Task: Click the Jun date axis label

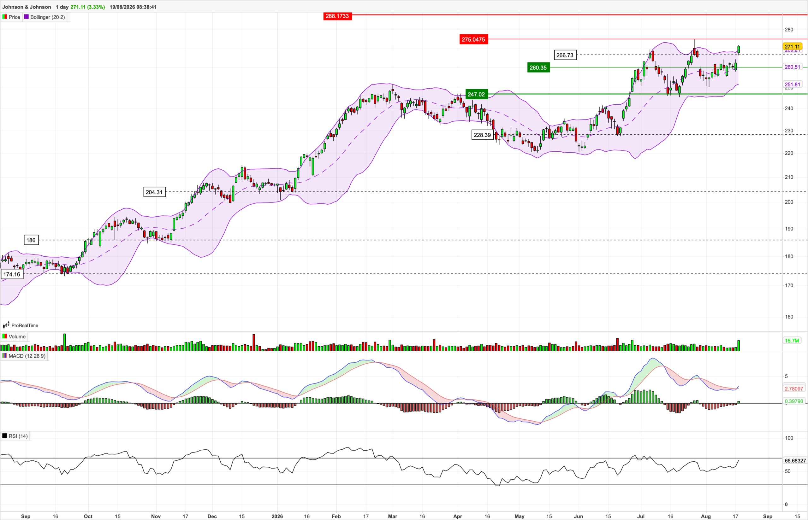Action: tap(579, 516)
